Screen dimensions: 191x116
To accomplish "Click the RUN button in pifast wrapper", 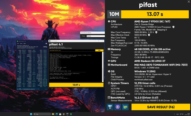I will [99, 50].
